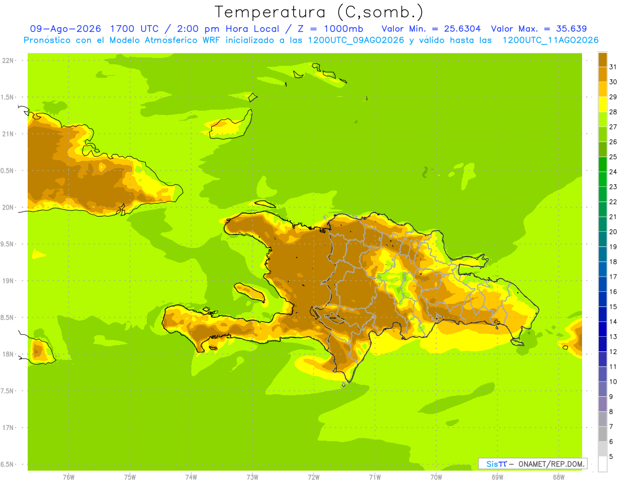Click the legend label '12'
The image size is (627, 484).
613,352
